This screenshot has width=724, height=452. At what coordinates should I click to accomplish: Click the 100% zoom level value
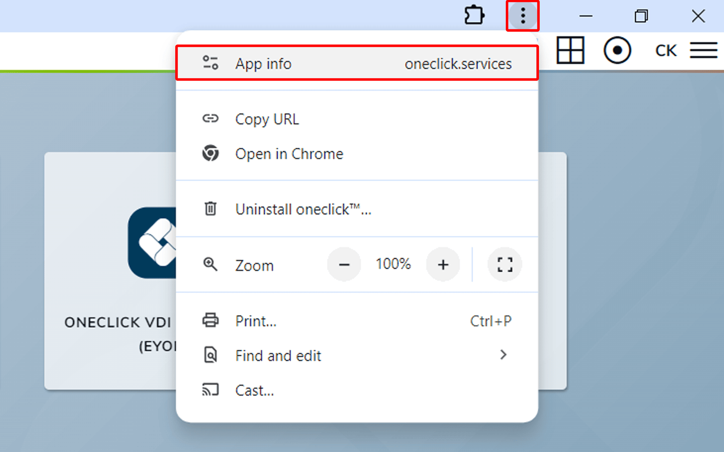tap(393, 264)
